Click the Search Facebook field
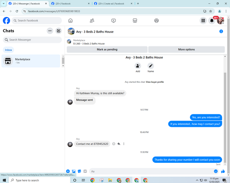This screenshot has height=183, width=230. [x=37, y=21]
